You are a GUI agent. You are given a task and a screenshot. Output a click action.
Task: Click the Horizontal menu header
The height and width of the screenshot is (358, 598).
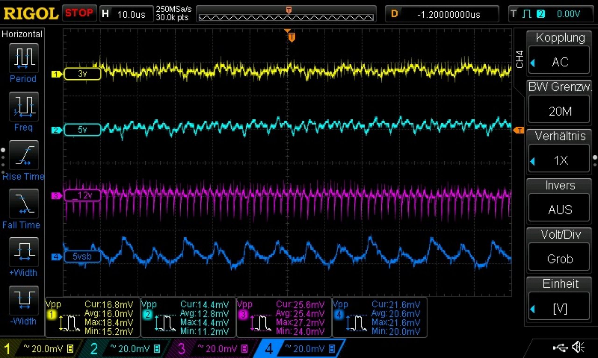[22, 34]
